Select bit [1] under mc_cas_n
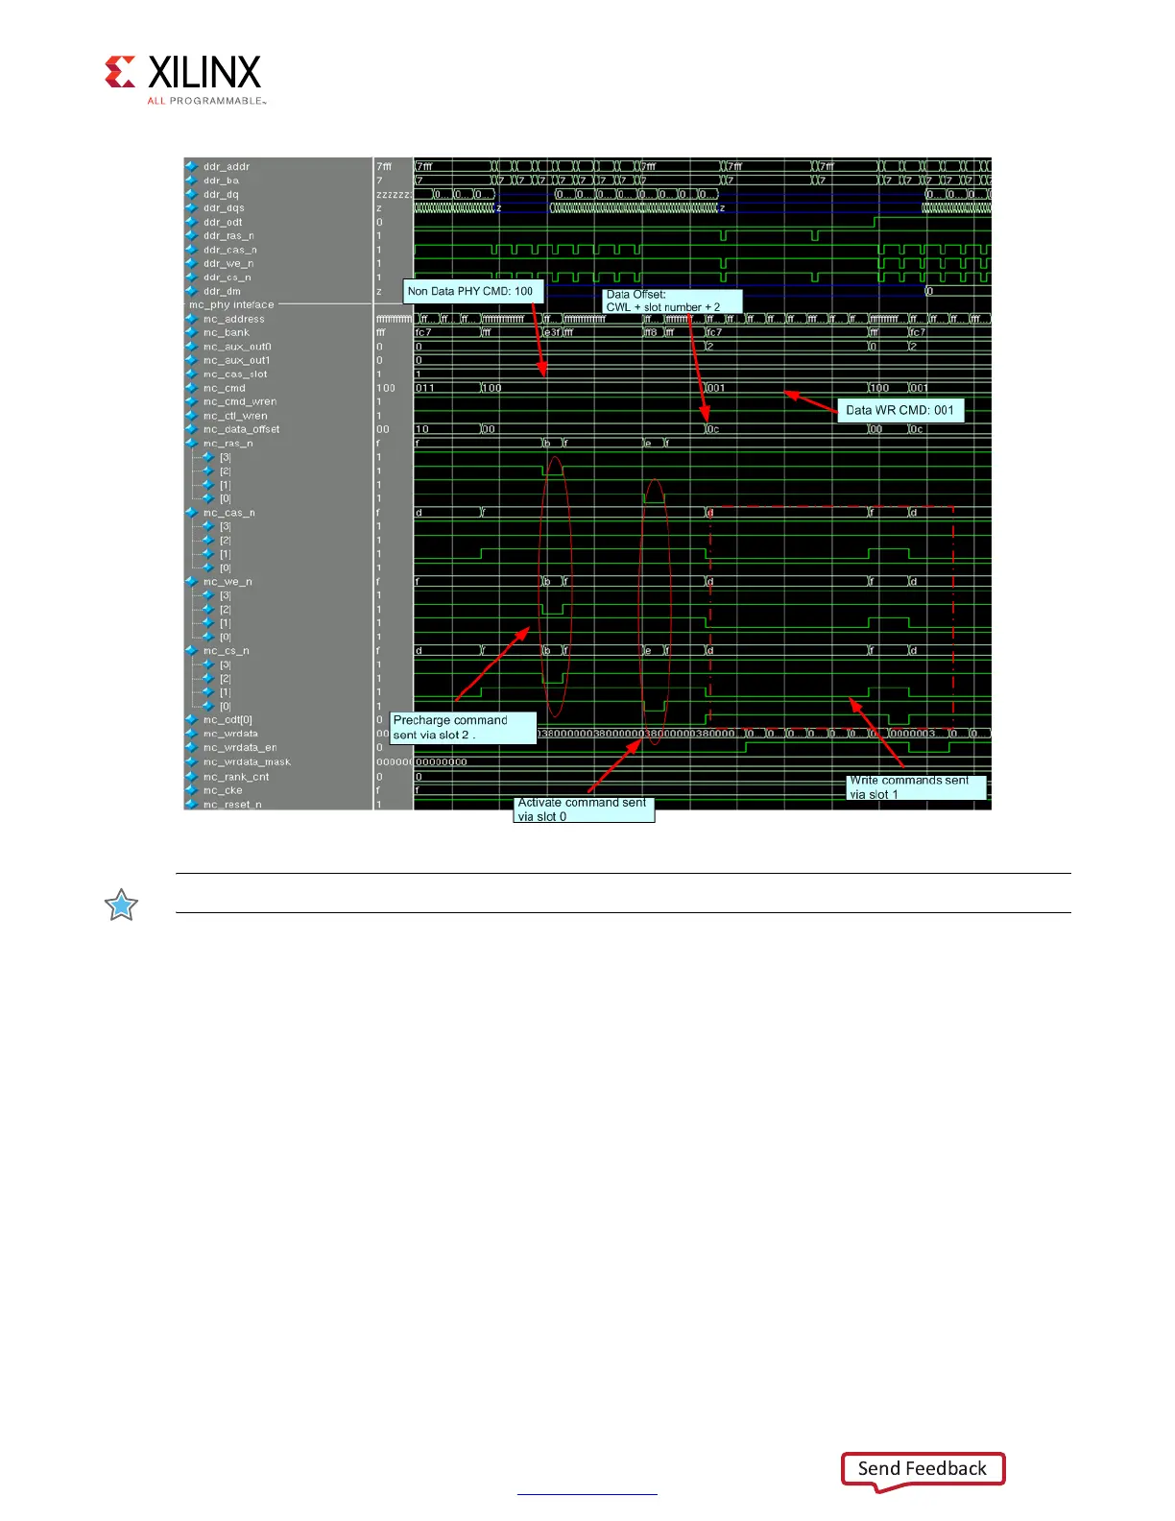1175x1521 pixels. click(226, 554)
